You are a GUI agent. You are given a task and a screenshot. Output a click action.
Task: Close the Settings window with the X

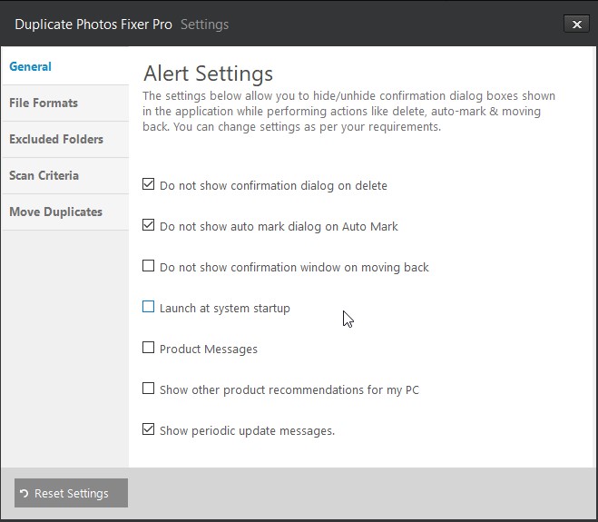pos(573,25)
